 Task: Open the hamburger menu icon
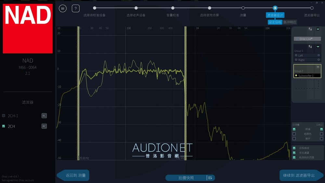(x=63, y=8)
